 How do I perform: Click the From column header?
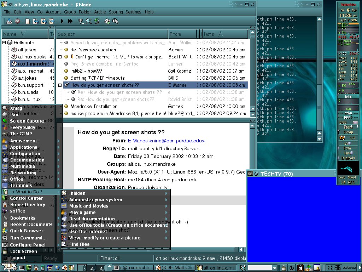coord(182,34)
